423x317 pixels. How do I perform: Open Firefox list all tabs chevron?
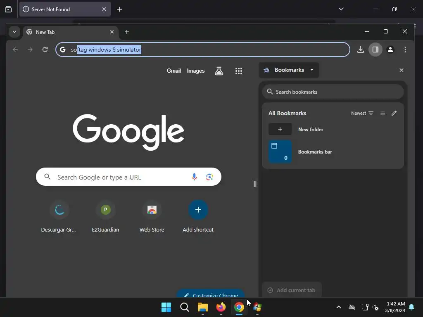341,9
